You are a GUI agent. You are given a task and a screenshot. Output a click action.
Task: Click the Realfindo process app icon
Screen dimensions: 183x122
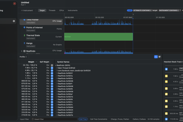tap(24, 51)
